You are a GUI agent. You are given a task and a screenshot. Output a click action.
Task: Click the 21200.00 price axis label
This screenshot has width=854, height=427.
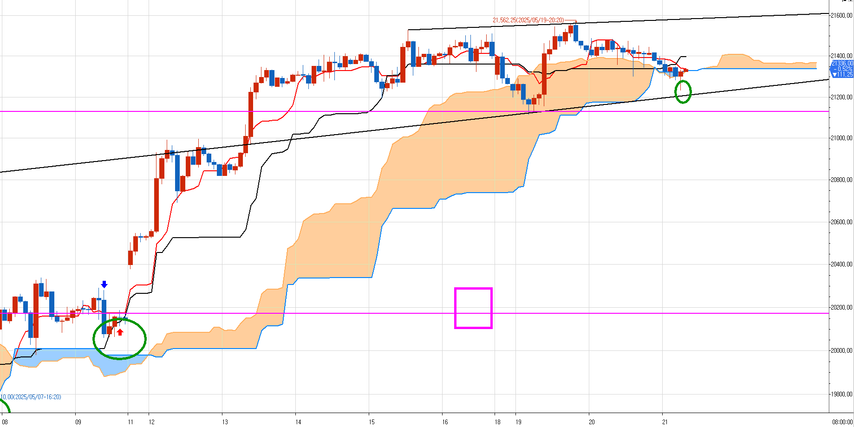pyautogui.click(x=841, y=97)
